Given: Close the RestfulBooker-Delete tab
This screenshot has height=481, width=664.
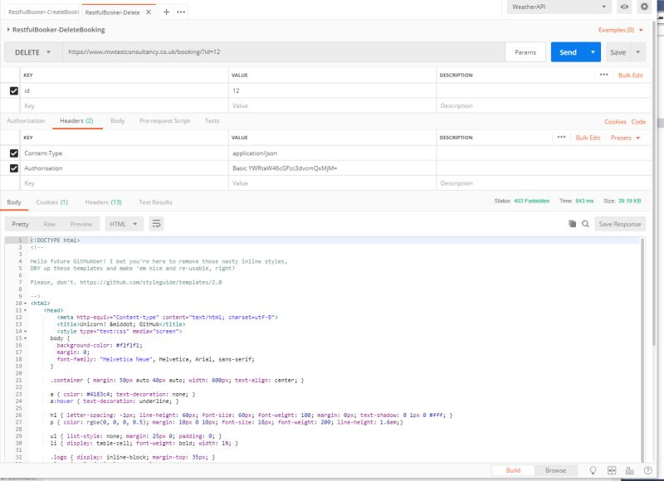Looking at the screenshot, I should point(149,12).
